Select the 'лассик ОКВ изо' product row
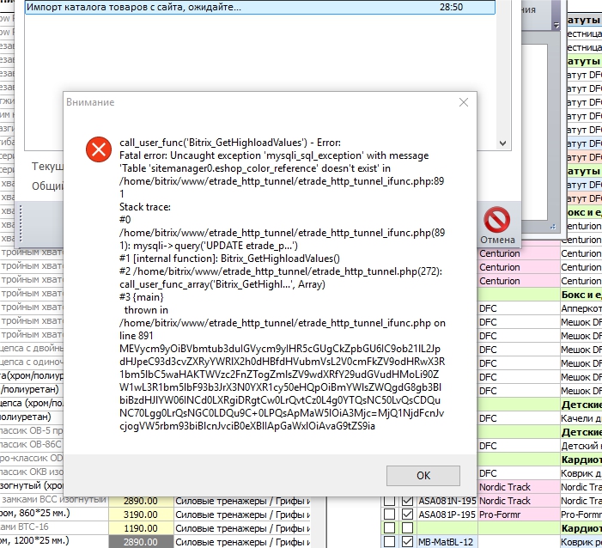Image resolution: width=602 pixels, height=548 pixels. (x=32, y=472)
